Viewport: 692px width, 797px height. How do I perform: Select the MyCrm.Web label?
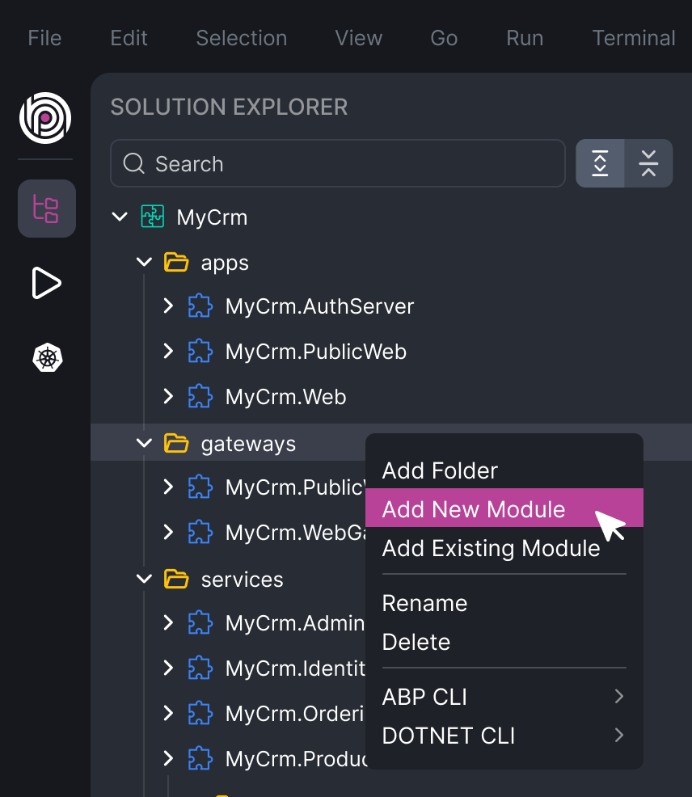(x=285, y=397)
